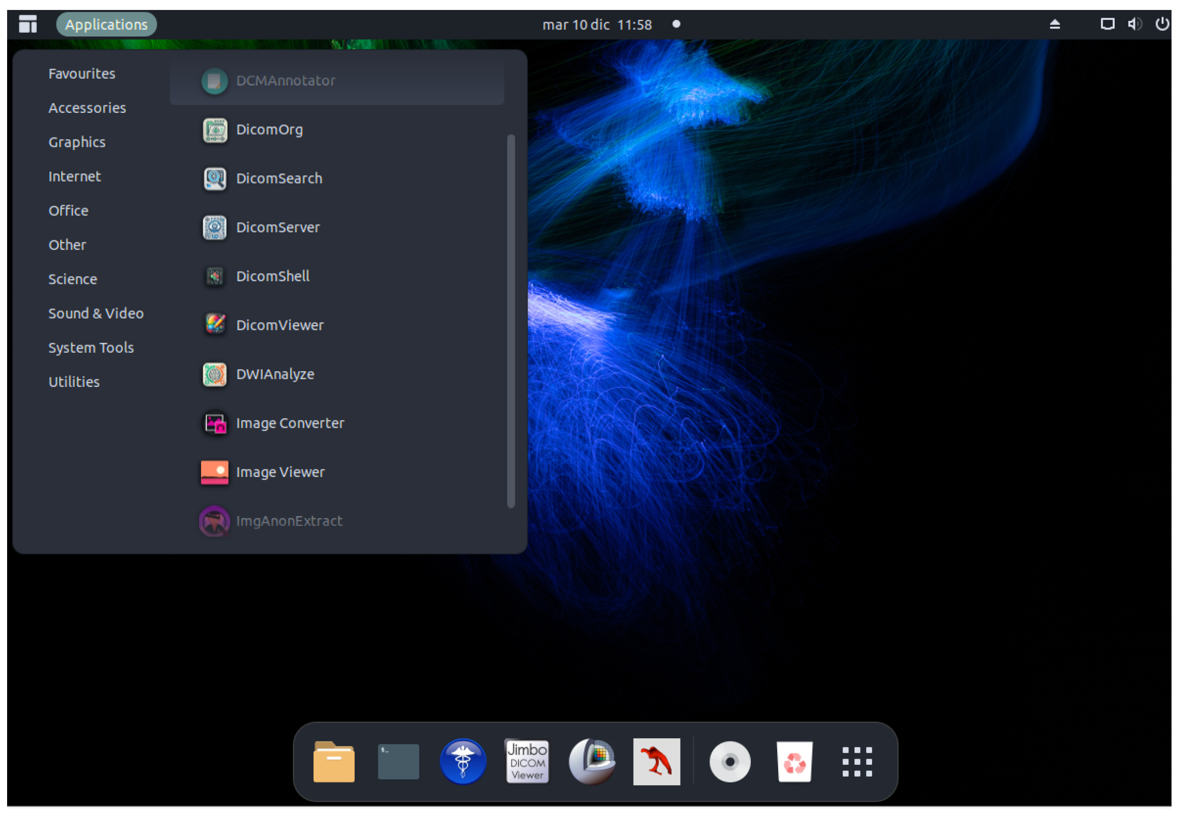The width and height of the screenshot is (1181, 816).
Task: Select the Graphics category
Action: click(x=77, y=142)
